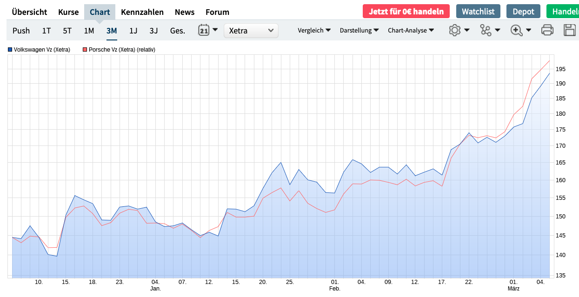Print the chart with the printer icon

(547, 30)
